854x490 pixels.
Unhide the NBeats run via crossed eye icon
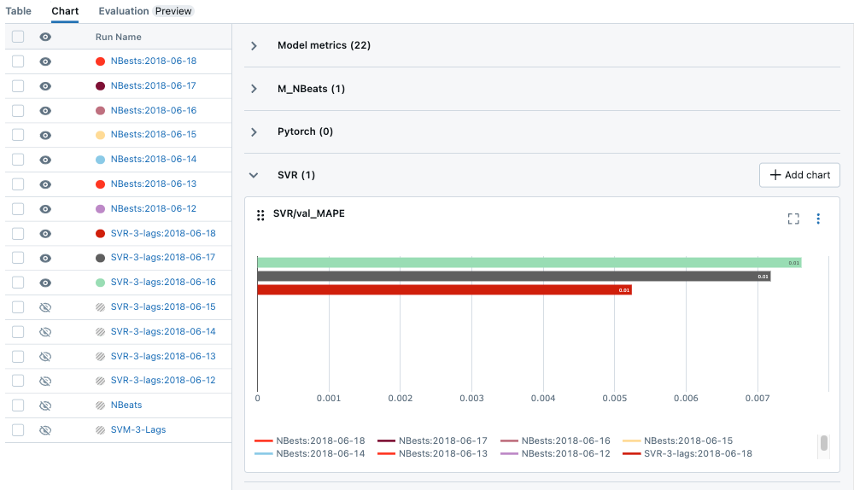(45, 405)
